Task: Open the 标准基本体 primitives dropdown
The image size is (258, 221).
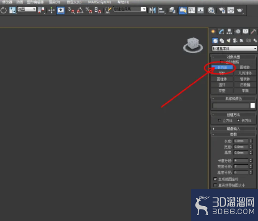Action: point(234,48)
